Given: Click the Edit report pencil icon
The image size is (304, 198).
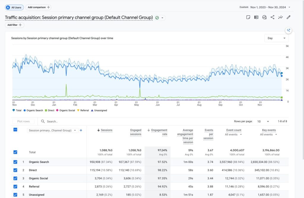Looking at the screenshot, I should click(x=289, y=17).
